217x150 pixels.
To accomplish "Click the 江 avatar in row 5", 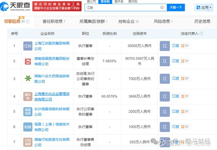I will 165,111.
